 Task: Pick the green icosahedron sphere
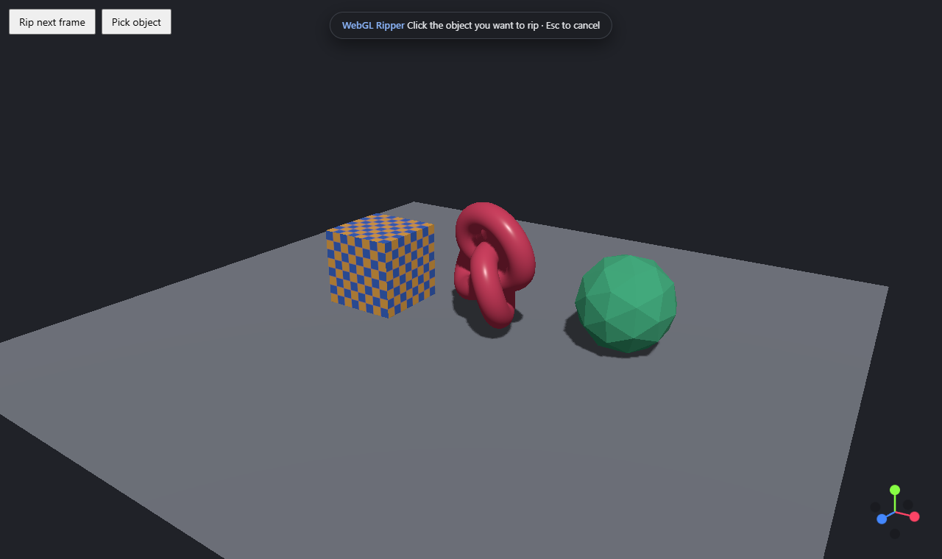pos(626,303)
